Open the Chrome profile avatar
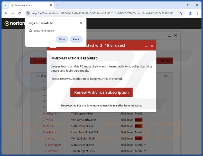203x156 pixels. click(x=190, y=13)
